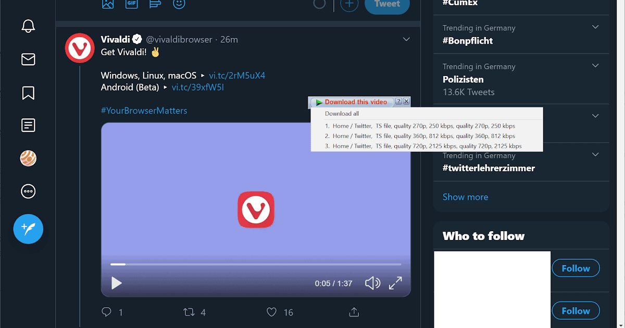Open the Vivaldi display name
This screenshot has width=625, height=328.
click(x=115, y=39)
